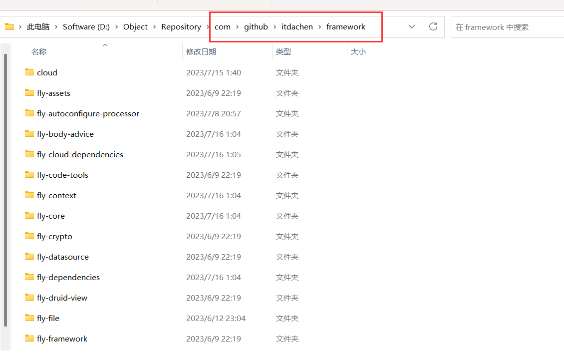Expand the chevron after Repository breadcrumb
This screenshot has height=355, width=564.
[x=208, y=27]
